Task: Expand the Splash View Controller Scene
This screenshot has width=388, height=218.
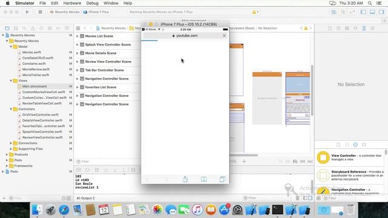Action: (77, 45)
